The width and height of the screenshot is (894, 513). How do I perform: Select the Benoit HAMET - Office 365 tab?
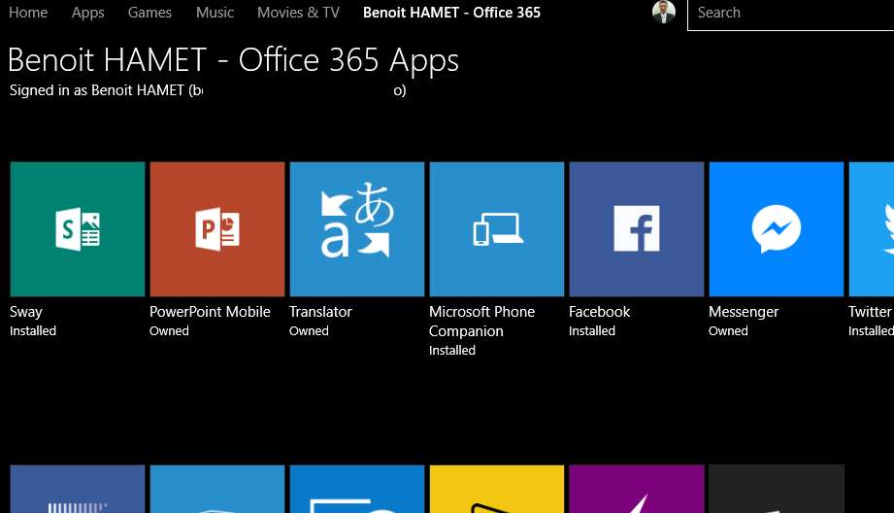(x=451, y=13)
